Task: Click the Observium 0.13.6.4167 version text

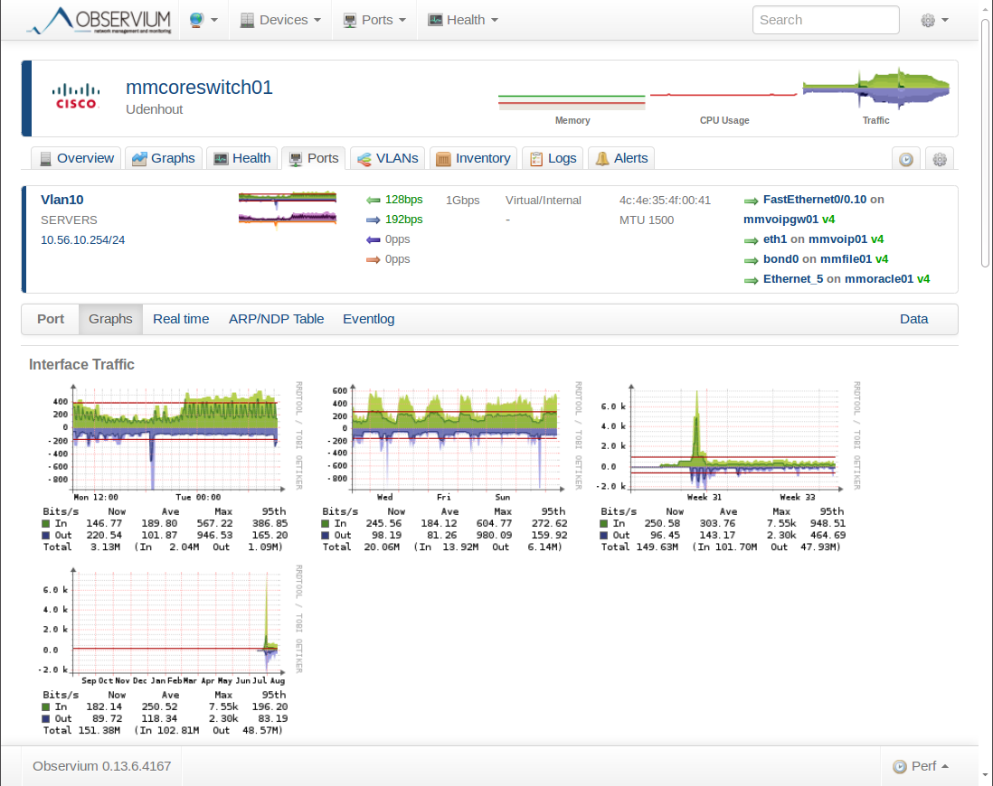Action: pos(102,766)
